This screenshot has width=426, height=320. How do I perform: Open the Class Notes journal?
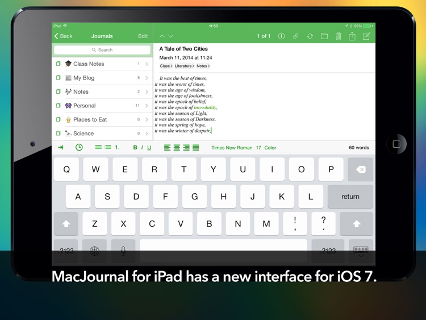click(x=102, y=64)
